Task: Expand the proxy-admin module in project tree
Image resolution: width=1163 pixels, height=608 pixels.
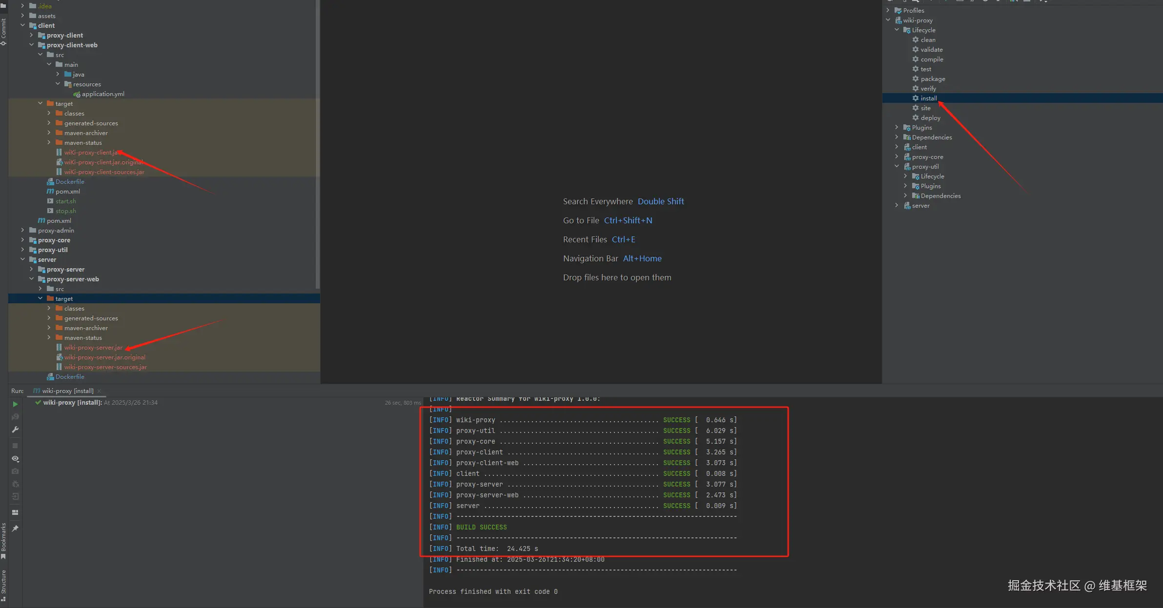Action: 22,230
